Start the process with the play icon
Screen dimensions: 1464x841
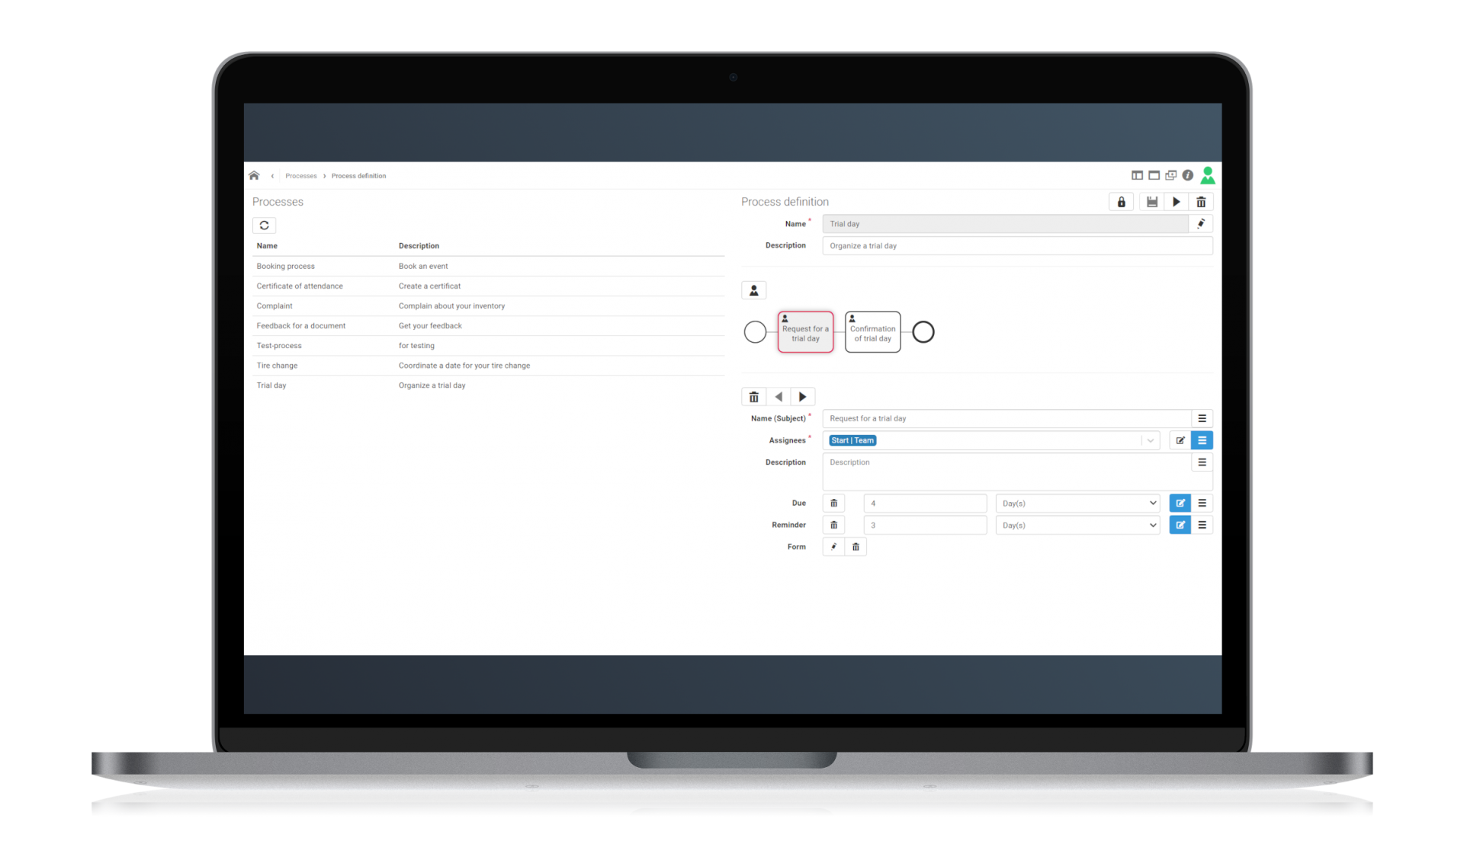[x=1177, y=203]
